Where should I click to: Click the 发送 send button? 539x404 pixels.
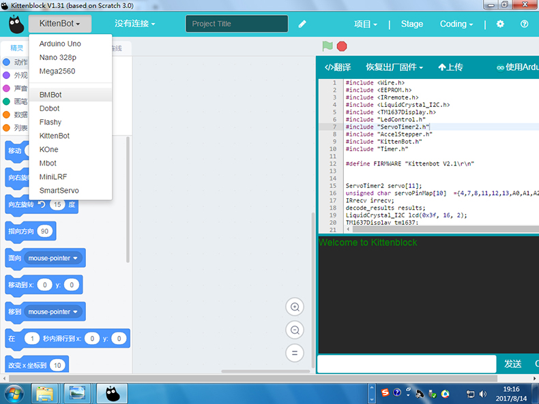[512, 364]
